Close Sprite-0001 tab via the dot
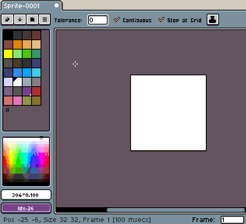Screen dimensions: 246x224 [x=57, y=5]
